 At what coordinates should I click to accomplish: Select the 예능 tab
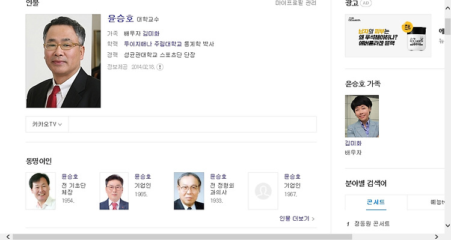pos(426,202)
